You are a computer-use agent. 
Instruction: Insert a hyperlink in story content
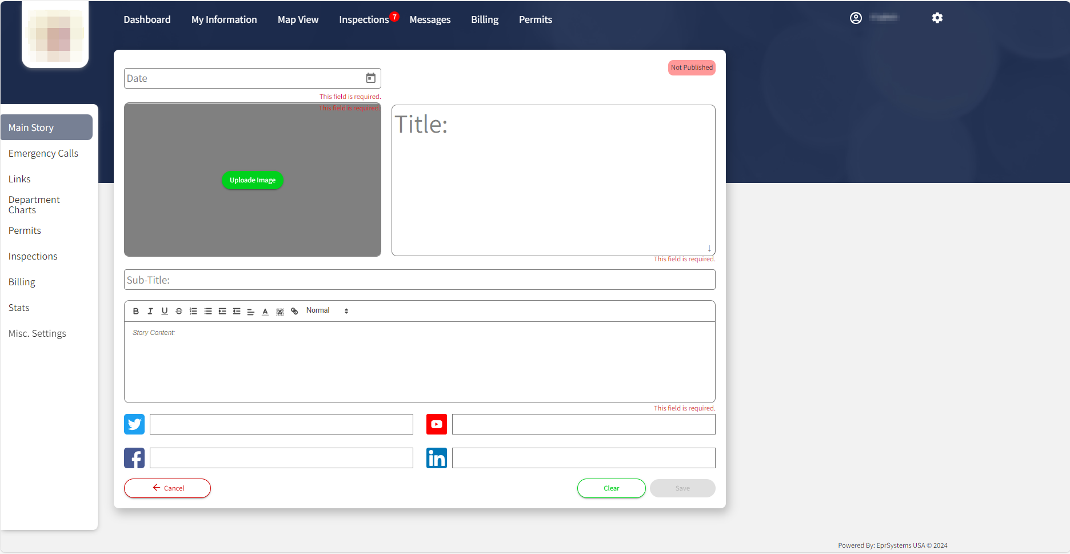click(x=294, y=311)
